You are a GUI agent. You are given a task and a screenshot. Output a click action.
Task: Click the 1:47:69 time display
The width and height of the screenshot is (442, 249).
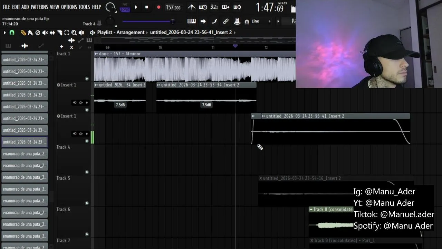coord(270,7)
